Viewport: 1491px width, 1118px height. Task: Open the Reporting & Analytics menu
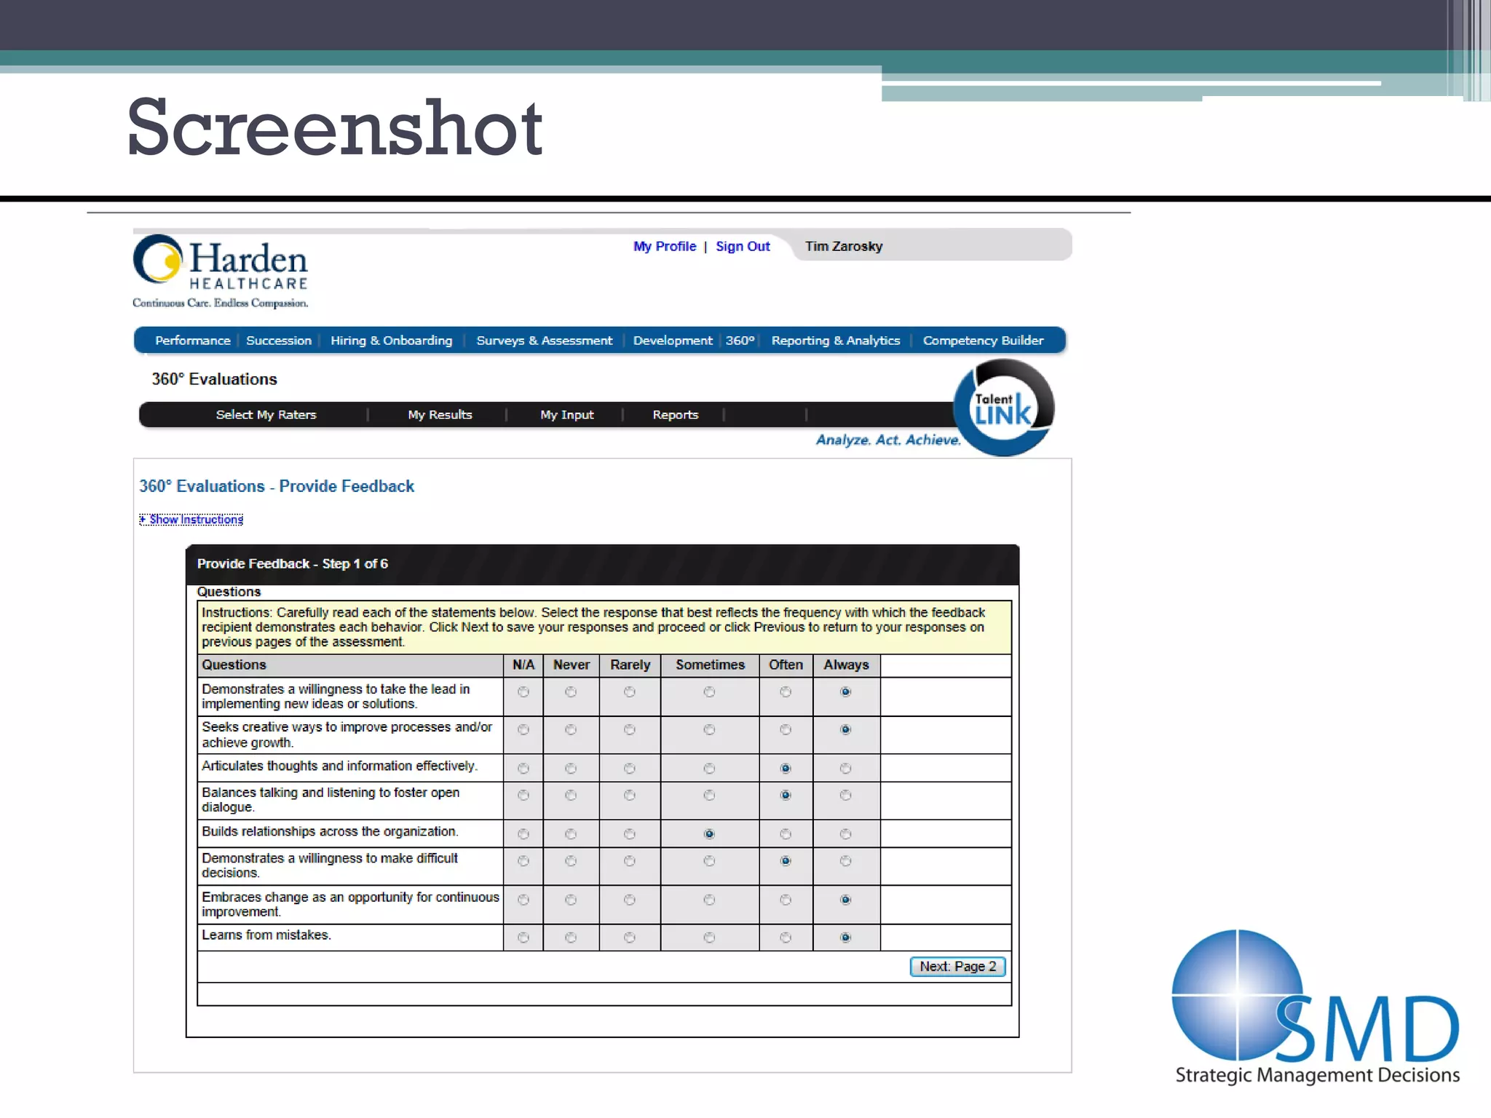tap(836, 341)
